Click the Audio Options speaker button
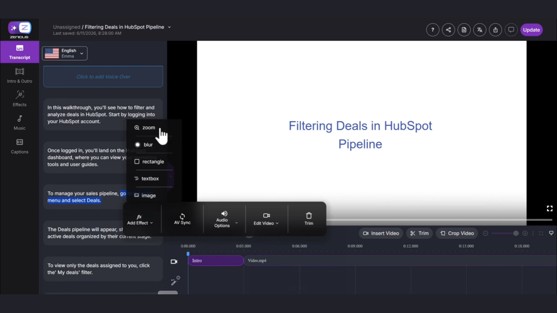 pos(222,219)
